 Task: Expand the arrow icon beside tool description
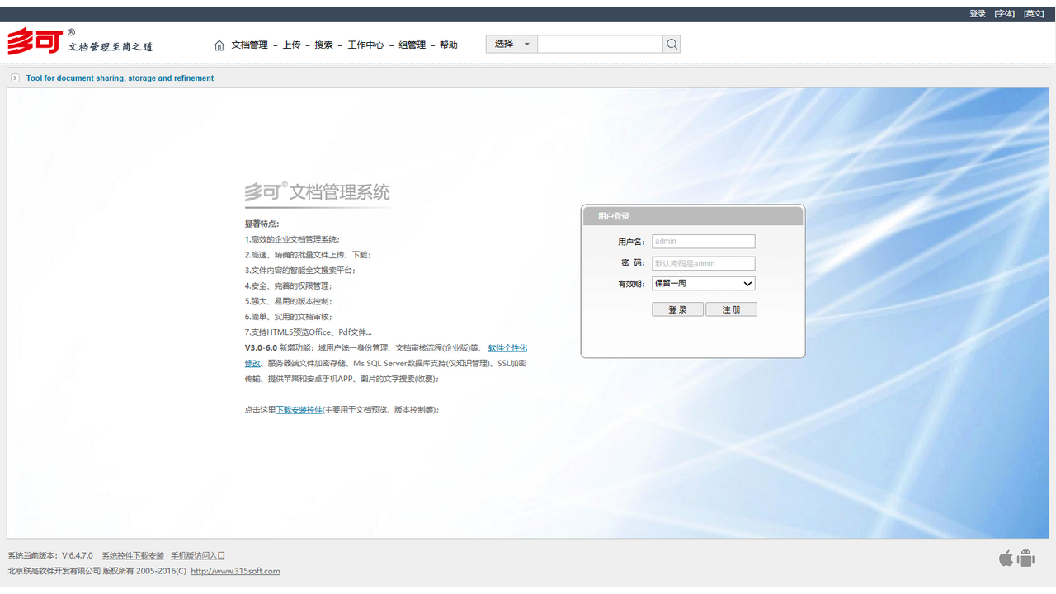15,78
